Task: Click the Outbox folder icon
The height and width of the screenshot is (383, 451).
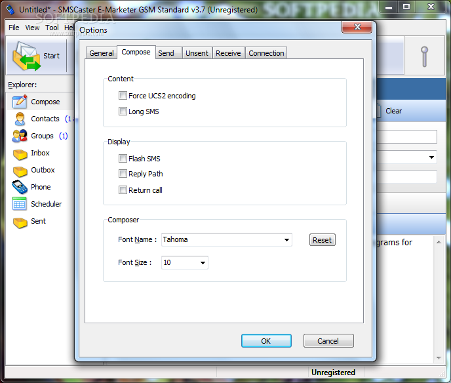Action: [20, 171]
